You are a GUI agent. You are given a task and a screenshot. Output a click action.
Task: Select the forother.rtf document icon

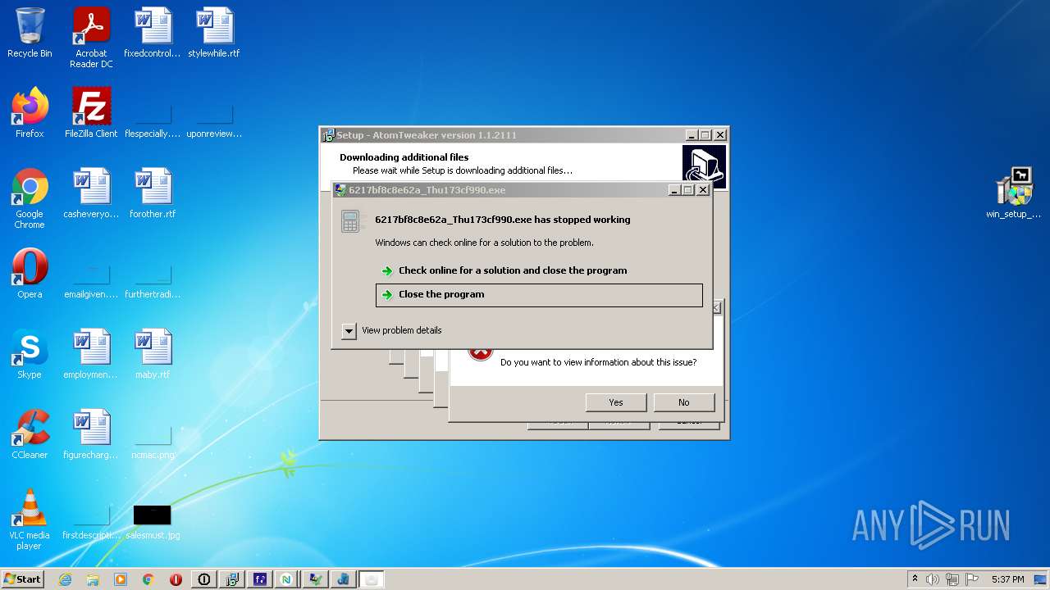point(153,193)
